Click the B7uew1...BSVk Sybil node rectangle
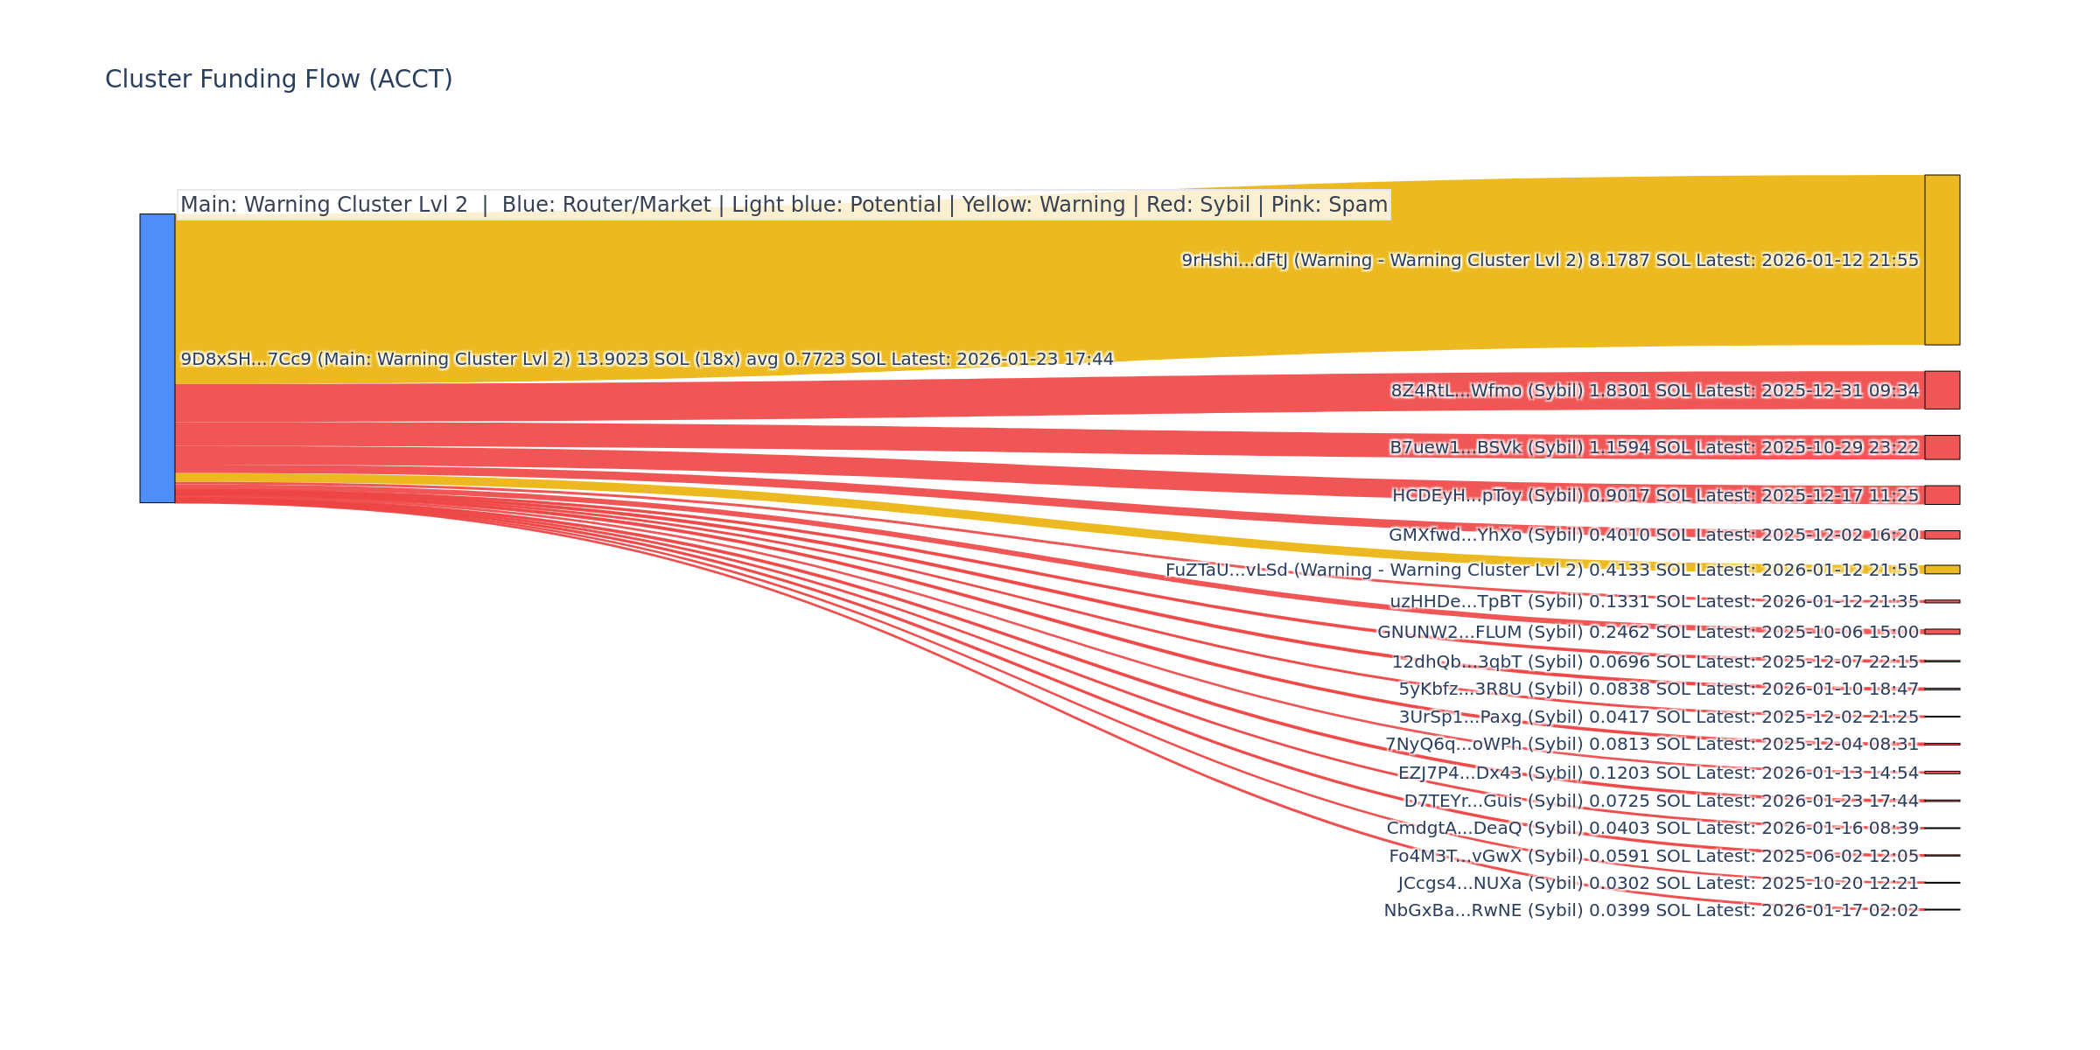This screenshot has height=1050, width=2100. tap(1942, 447)
